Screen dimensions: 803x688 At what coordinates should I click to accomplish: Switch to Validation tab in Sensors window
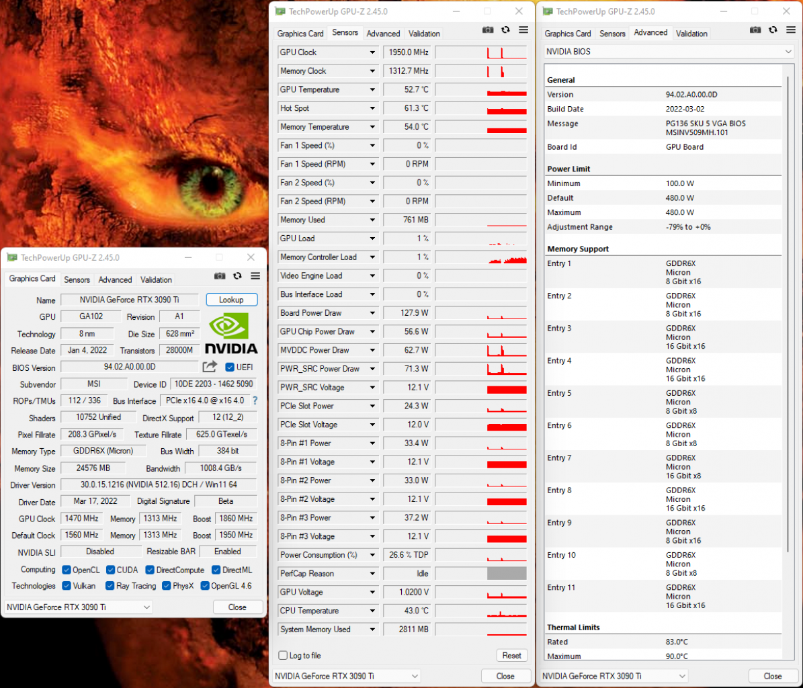tap(424, 34)
